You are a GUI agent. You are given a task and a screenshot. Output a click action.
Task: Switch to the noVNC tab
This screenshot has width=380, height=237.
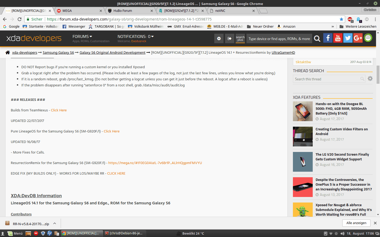pyautogui.click(x=232, y=11)
